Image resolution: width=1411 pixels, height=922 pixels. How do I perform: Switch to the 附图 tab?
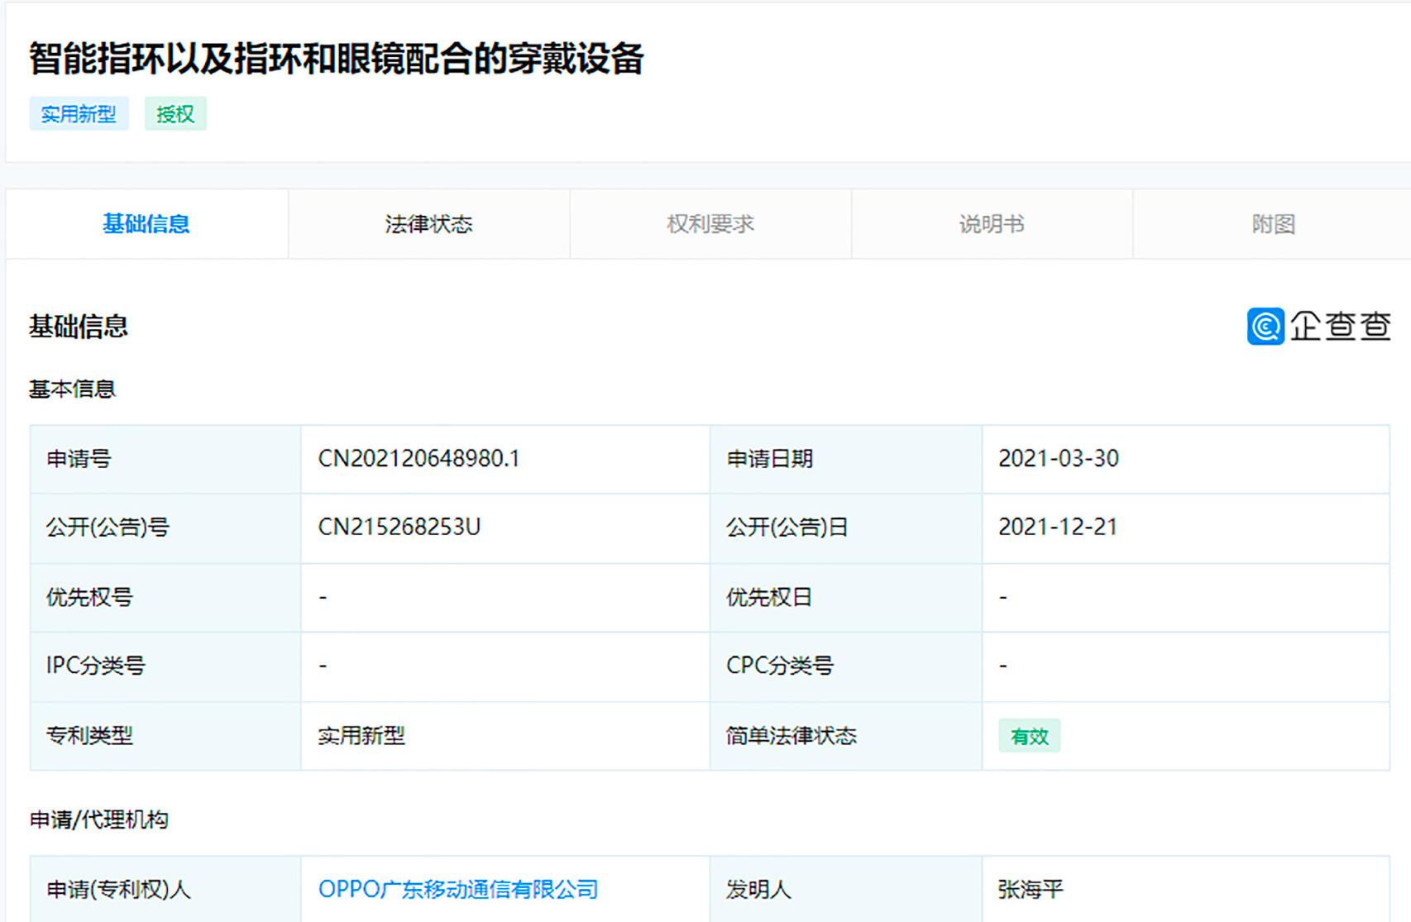[1274, 223]
